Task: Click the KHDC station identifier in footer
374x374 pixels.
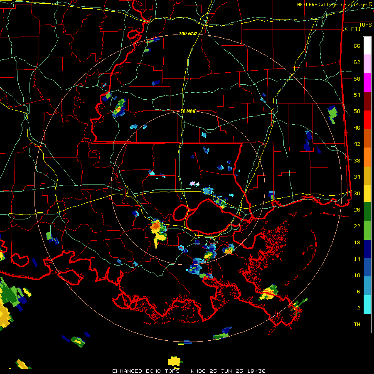Action: tap(199, 371)
